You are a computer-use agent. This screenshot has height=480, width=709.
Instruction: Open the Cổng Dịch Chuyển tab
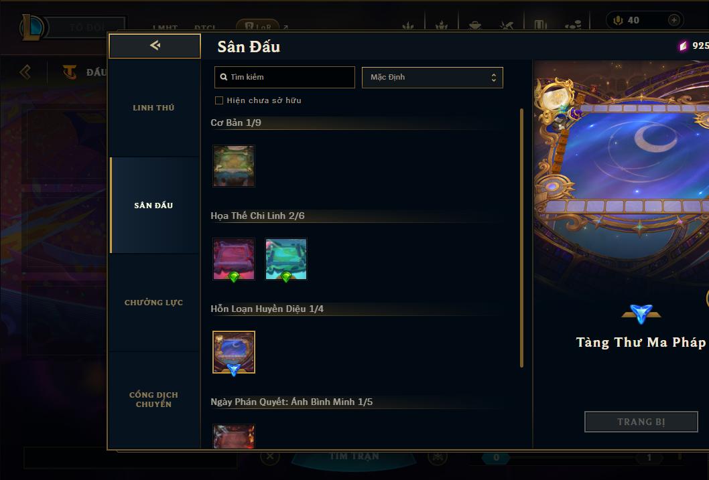click(153, 400)
